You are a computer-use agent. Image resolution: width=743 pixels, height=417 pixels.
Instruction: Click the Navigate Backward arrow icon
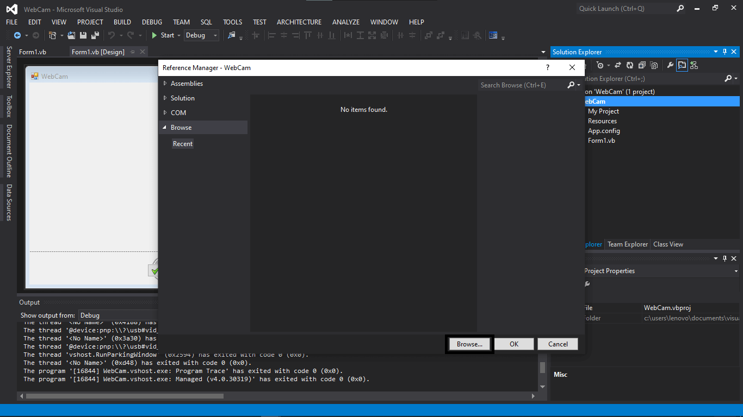click(x=17, y=35)
